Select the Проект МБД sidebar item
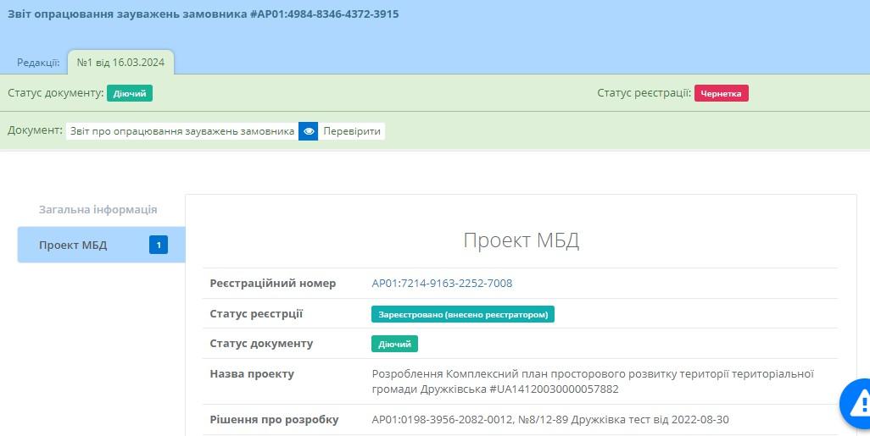870x436 pixels. [x=73, y=246]
